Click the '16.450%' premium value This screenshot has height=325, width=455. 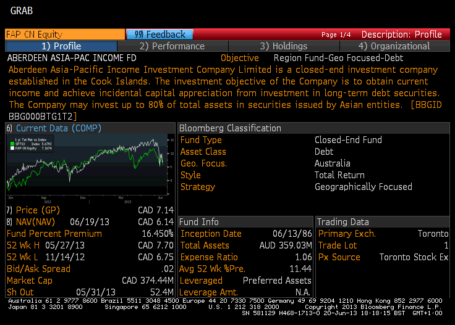(x=158, y=234)
